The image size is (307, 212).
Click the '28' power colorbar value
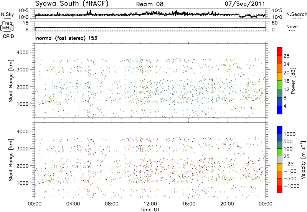click(x=286, y=56)
